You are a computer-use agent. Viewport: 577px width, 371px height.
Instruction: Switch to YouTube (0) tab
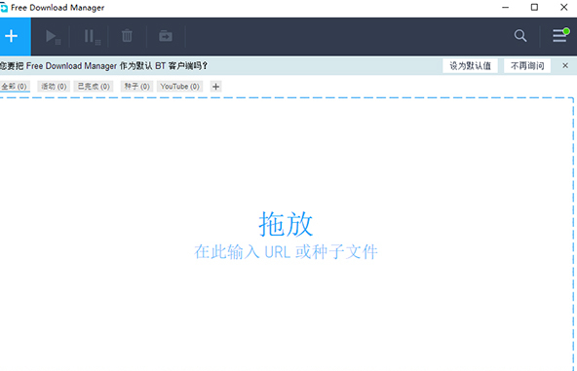(180, 87)
